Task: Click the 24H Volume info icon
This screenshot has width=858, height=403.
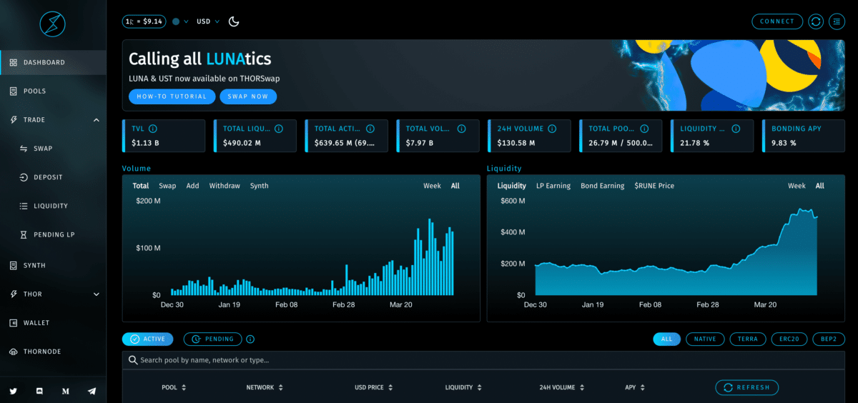Action: [553, 129]
